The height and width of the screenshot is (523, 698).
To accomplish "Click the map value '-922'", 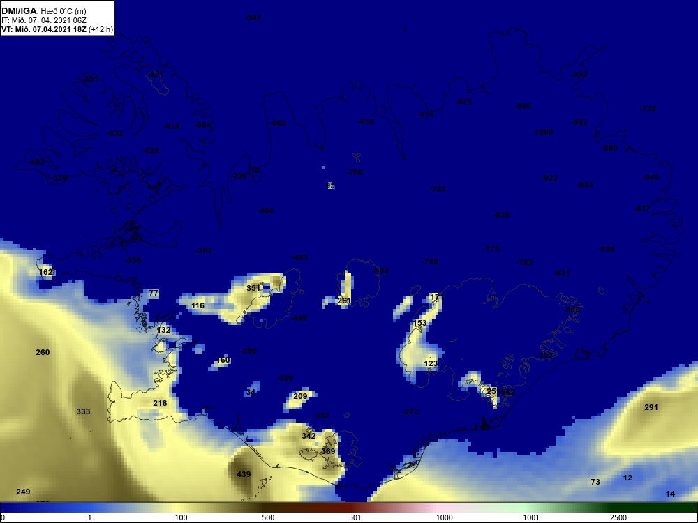I will click(x=549, y=178).
